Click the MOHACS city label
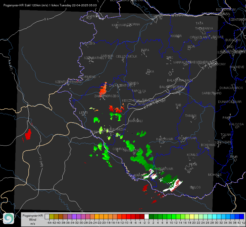Screen dimensions: 246x227 coord(215,175)
